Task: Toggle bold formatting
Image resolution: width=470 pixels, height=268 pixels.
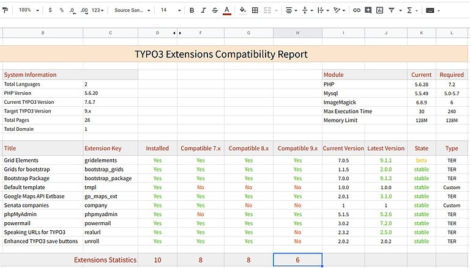Action: pos(192,10)
